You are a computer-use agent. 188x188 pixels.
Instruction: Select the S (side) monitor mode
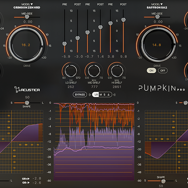click(x=104, y=95)
